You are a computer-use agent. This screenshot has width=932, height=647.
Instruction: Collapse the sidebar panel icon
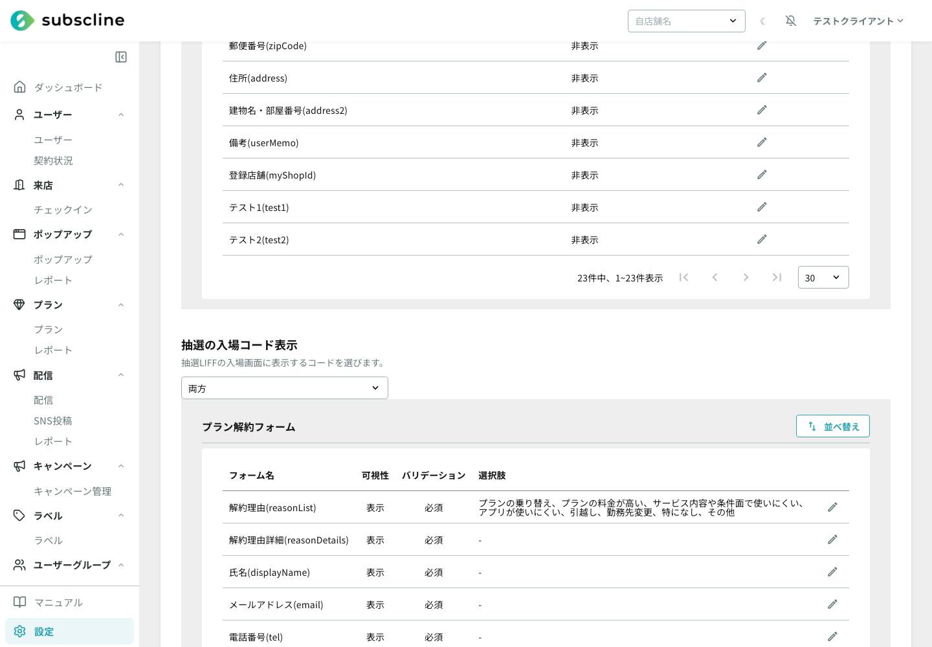[x=121, y=57]
